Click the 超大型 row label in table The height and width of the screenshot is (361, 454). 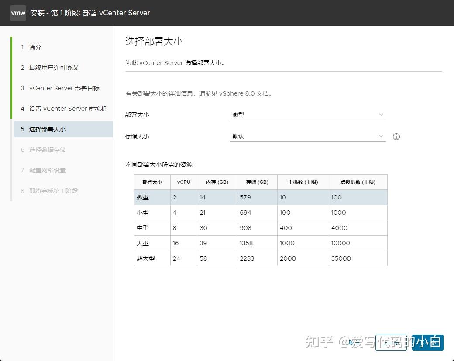(146, 258)
